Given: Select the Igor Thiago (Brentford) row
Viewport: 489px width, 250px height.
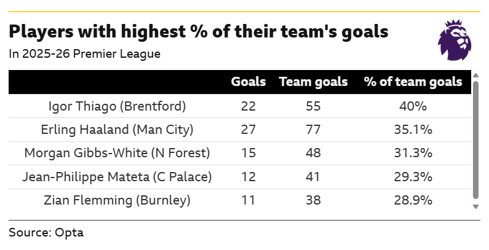Looking at the screenshot, I should click(x=239, y=106).
